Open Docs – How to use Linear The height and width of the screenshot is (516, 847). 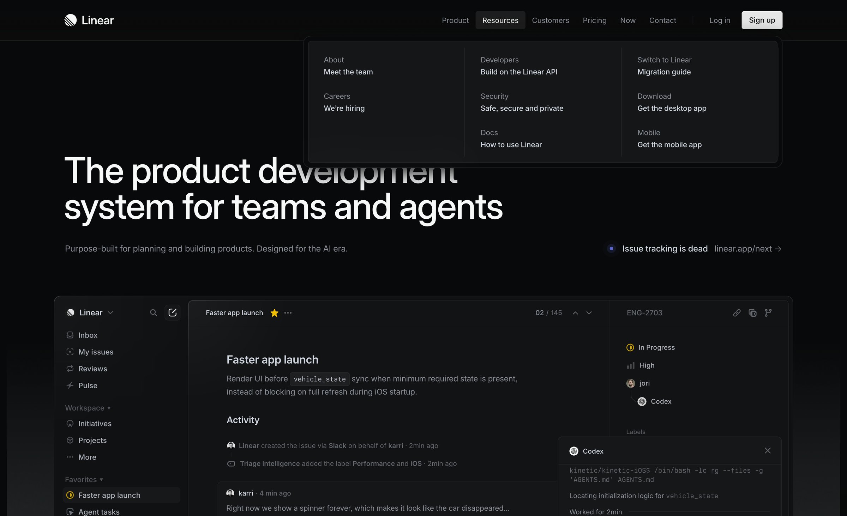511,139
